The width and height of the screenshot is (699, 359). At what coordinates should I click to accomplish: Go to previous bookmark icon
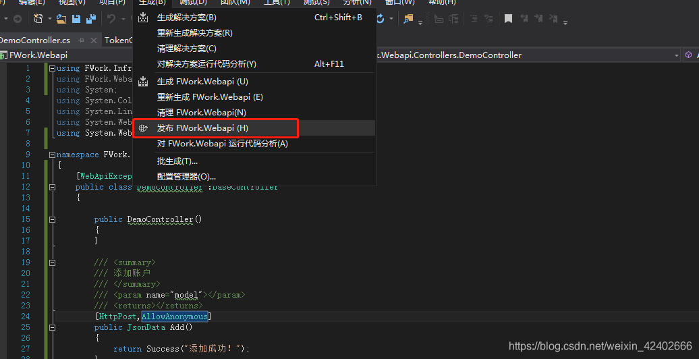(x=524, y=19)
